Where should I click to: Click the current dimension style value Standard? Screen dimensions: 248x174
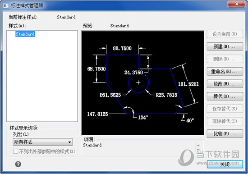(66, 17)
